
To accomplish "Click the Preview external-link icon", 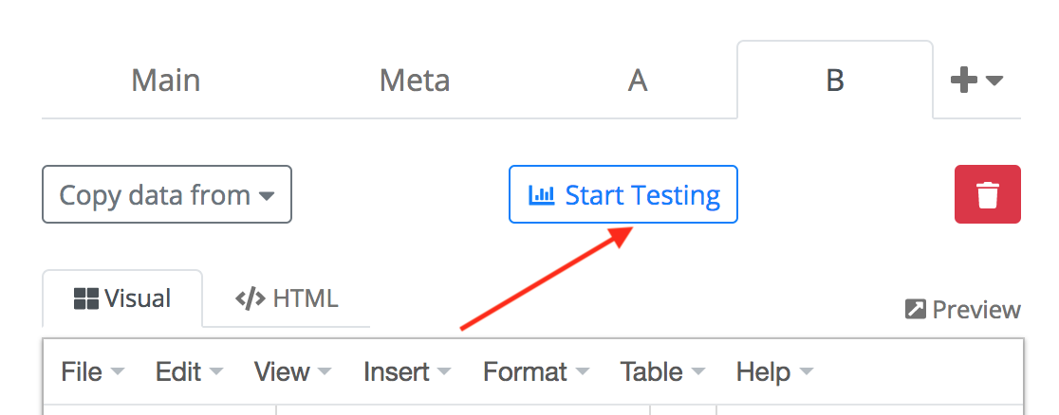I will pos(916,310).
